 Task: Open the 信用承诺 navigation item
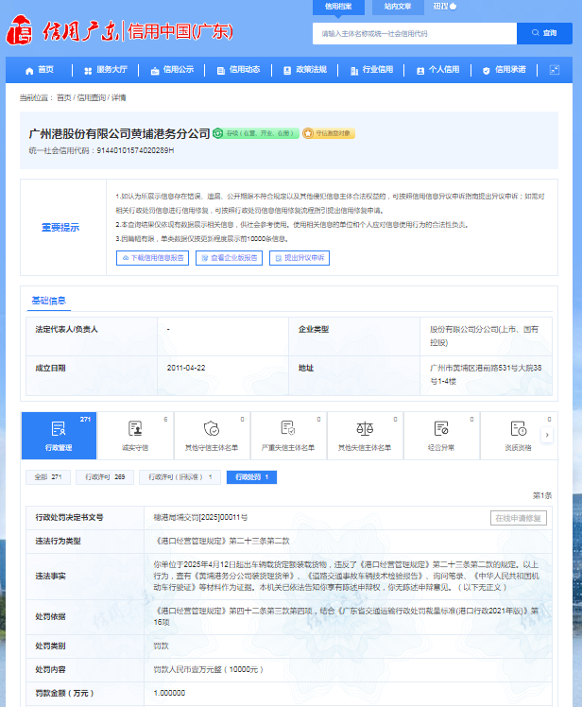[505, 70]
